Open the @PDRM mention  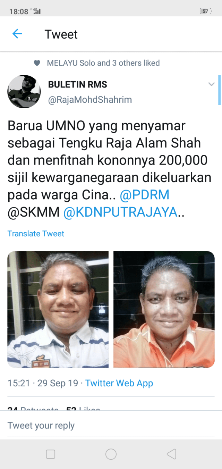pyautogui.click(x=145, y=195)
